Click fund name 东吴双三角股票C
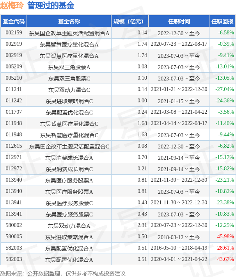The height and width of the screenshot is (277, 236). coord(69,79)
